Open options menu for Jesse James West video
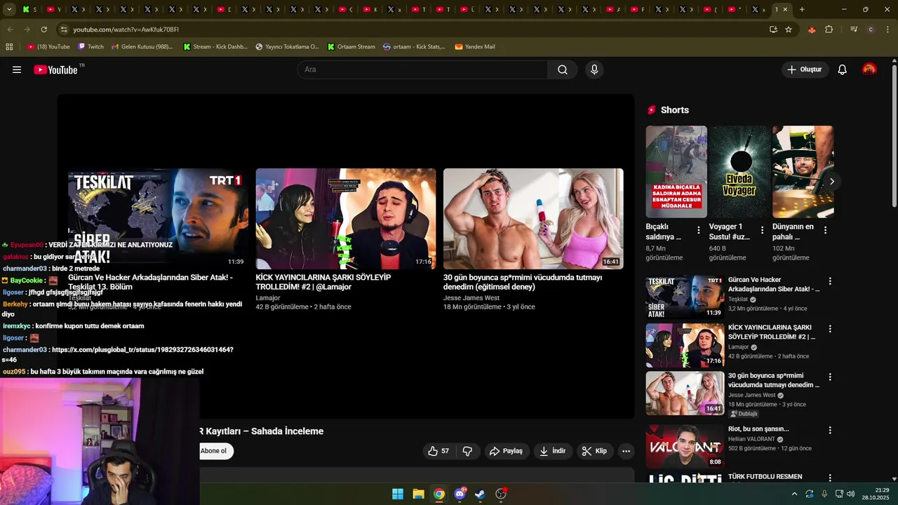 coord(830,377)
